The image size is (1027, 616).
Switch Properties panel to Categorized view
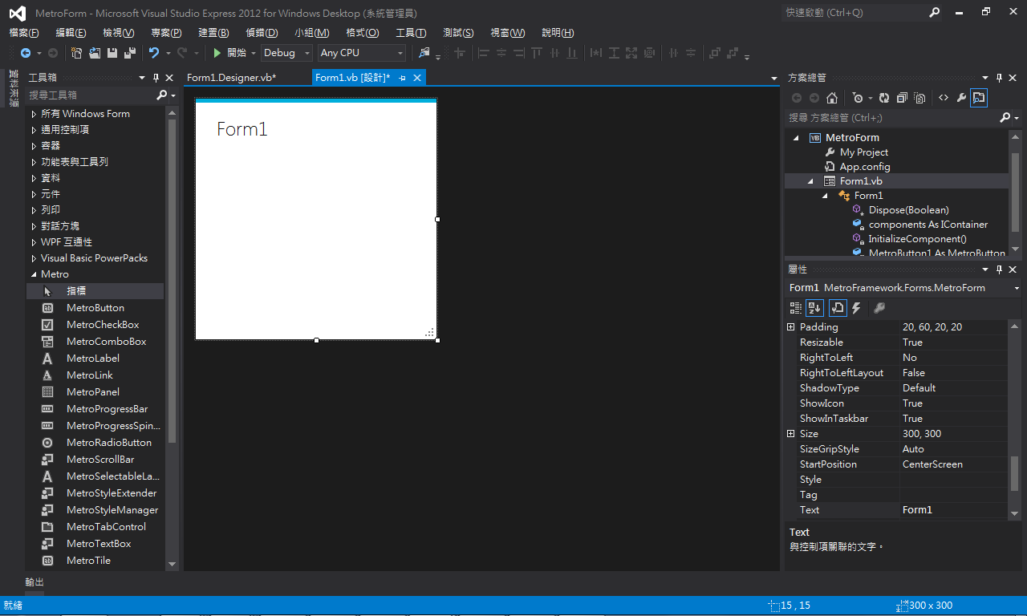(796, 308)
